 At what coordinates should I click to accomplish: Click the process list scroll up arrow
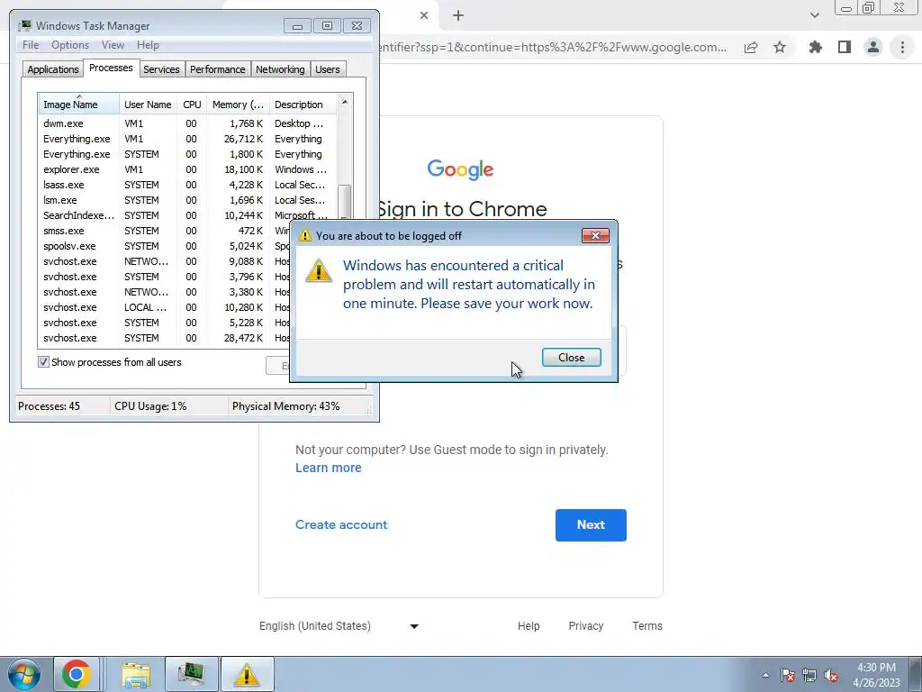(x=345, y=102)
